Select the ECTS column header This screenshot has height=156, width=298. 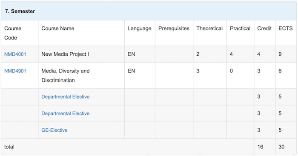(x=286, y=28)
